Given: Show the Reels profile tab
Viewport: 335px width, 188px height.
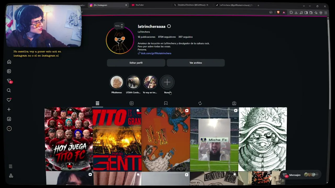Looking at the screenshot, I should 132,103.
